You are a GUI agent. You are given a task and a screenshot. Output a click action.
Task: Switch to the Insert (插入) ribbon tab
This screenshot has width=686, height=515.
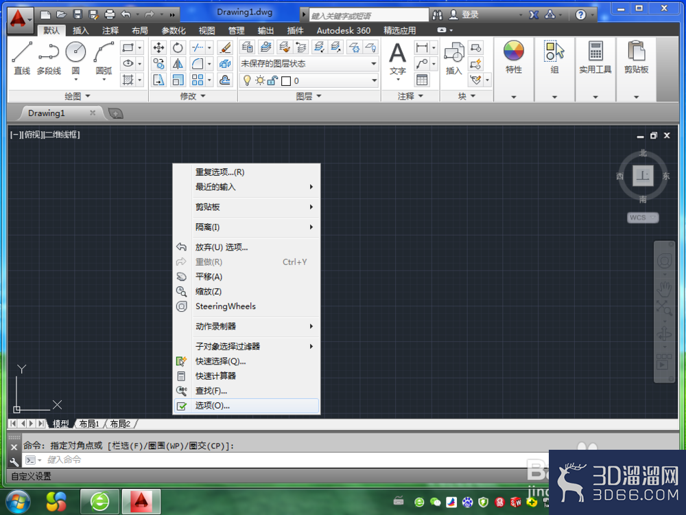pyautogui.click(x=80, y=30)
